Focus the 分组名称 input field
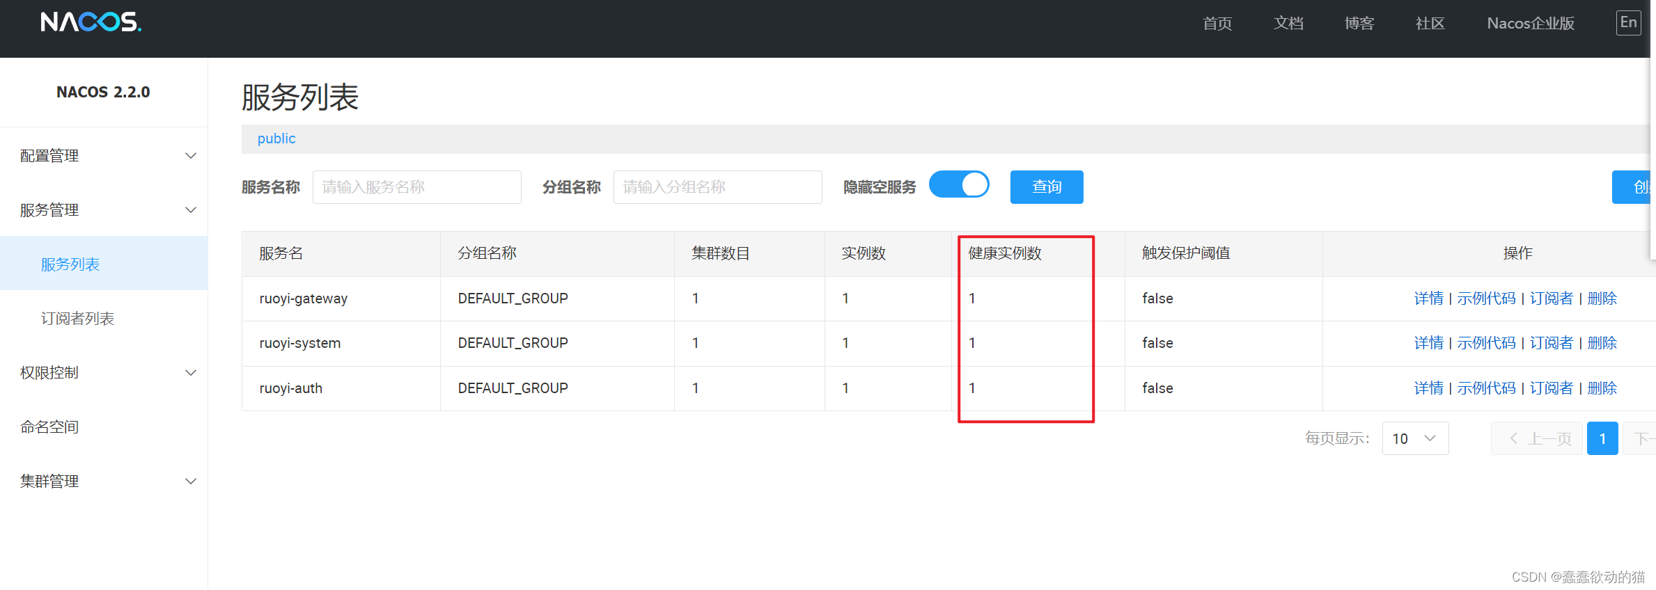Screen dimensions: 1656x590 click(717, 187)
